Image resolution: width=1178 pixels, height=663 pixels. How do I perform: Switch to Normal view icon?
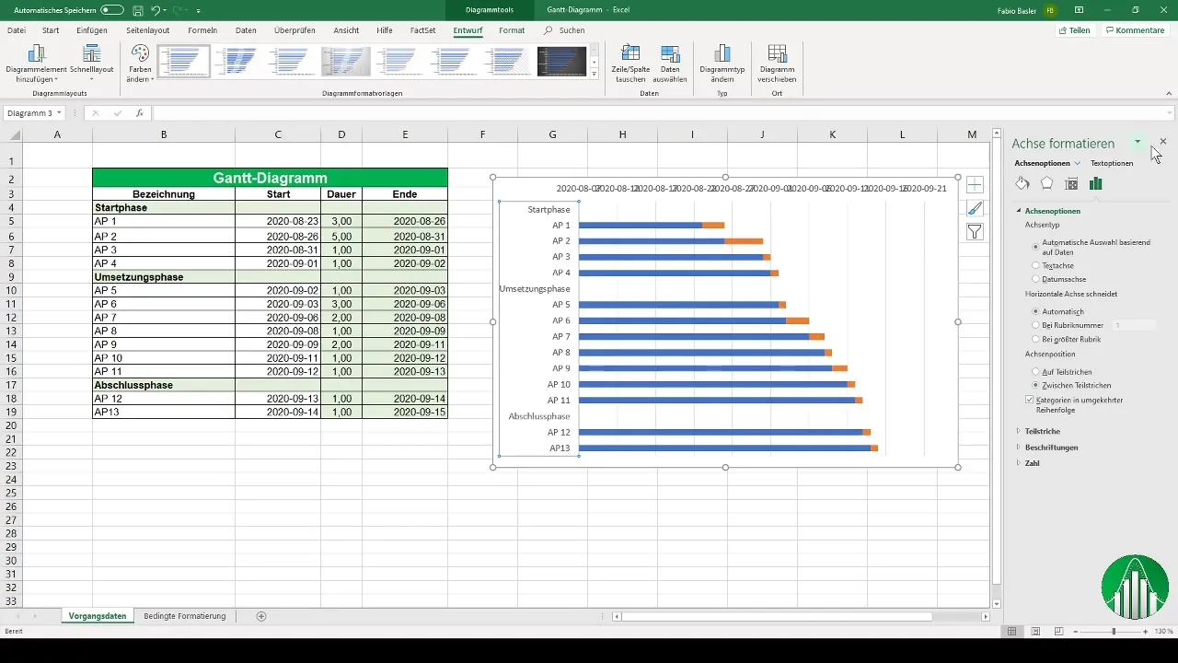pyautogui.click(x=1011, y=632)
